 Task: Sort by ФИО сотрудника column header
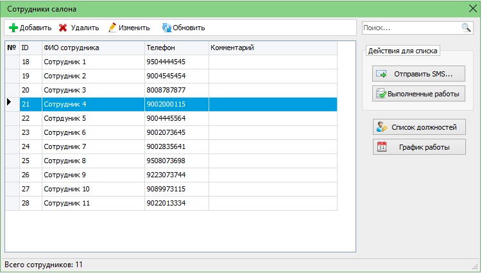click(x=92, y=48)
